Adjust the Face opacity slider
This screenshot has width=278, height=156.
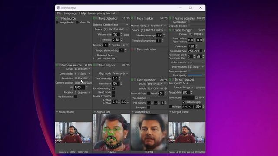[x=196, y=75]
